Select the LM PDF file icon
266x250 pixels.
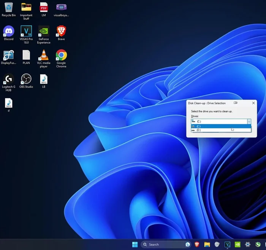(x=44, y=8)
